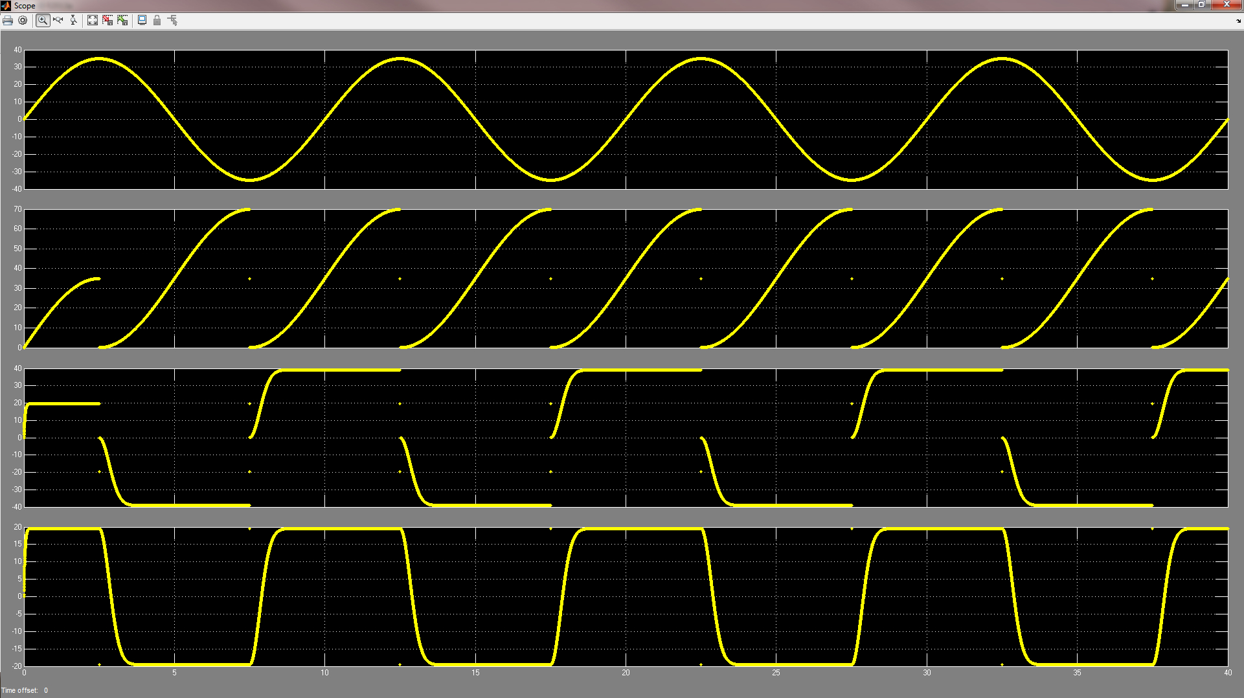Autoscale the axes with the expand-arrows icon
This screenshot has height=698, width=1244.
pyautogui.click(x=93, y=21)
